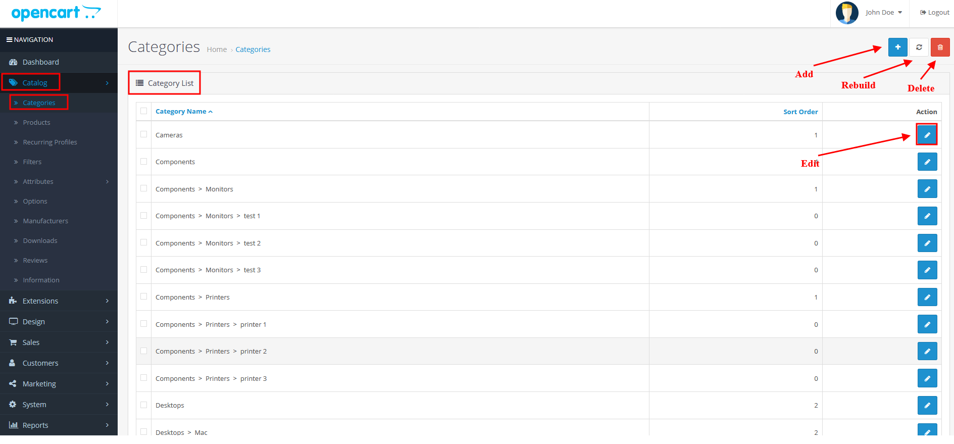Go to Home breadcrumb link

tap(217, 50)
